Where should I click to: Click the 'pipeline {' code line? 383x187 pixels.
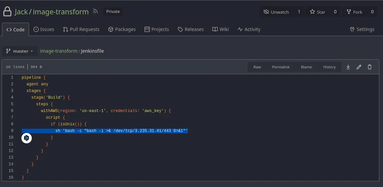click(34, 77)
